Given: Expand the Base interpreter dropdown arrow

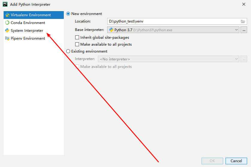Looking at the screenshot, I should tap(236, 30).
